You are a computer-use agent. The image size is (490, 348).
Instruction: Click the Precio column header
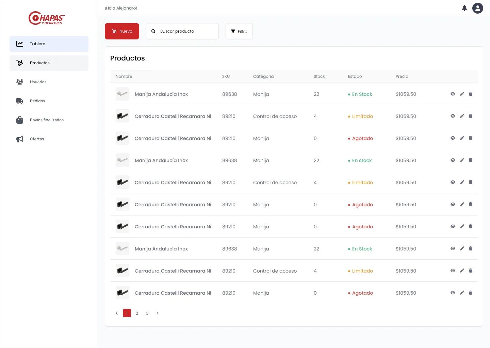coord(402,76)
